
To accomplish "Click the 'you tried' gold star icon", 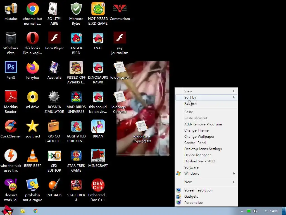I will coord(32,126).
